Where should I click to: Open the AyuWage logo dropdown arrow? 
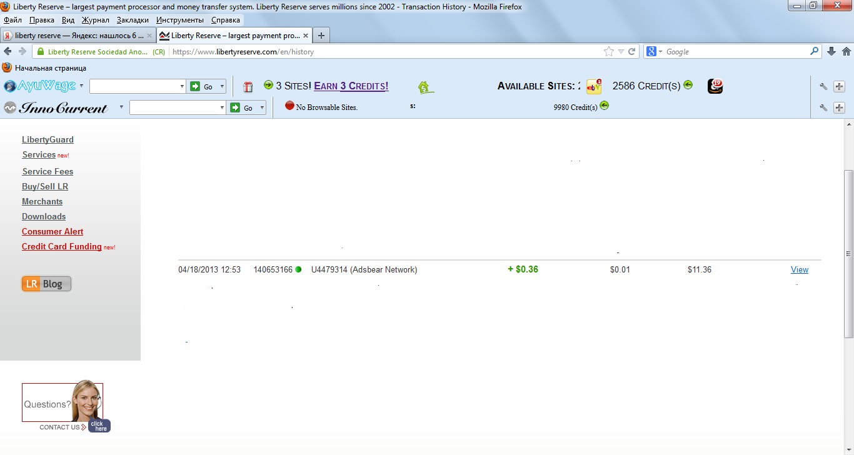[81, 86]
